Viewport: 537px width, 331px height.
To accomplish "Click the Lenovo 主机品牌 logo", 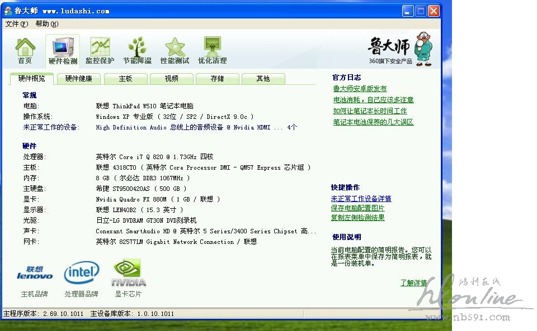I will pyautogui.click(x=35, y=273).
